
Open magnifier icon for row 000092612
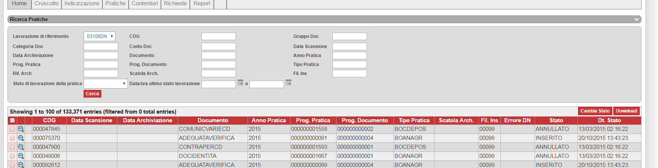[x=21, y=165]
